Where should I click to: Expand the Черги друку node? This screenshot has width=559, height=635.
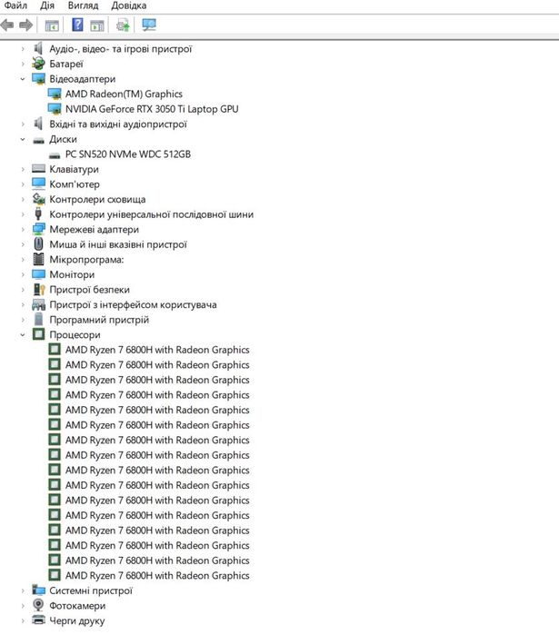point(23,620)
